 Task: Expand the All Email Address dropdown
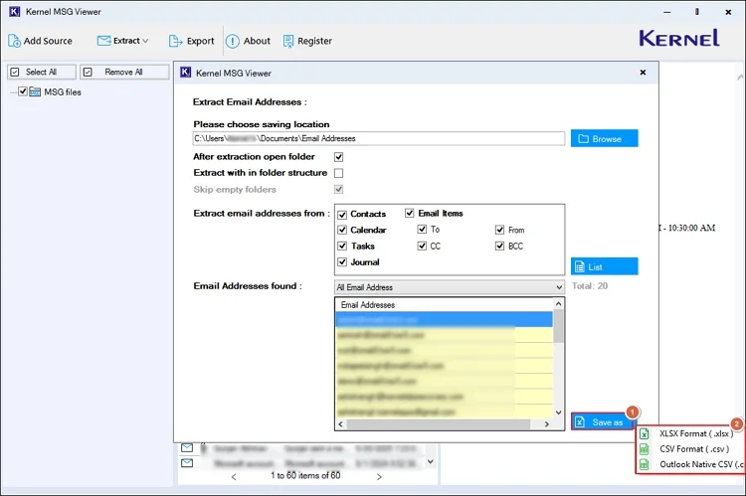558,286
